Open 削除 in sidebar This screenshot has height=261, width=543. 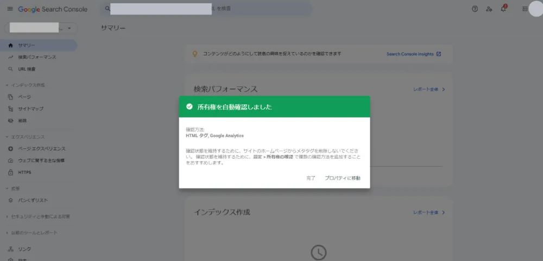39,121
